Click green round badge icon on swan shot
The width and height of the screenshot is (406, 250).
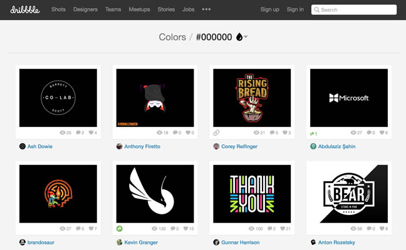120,229
